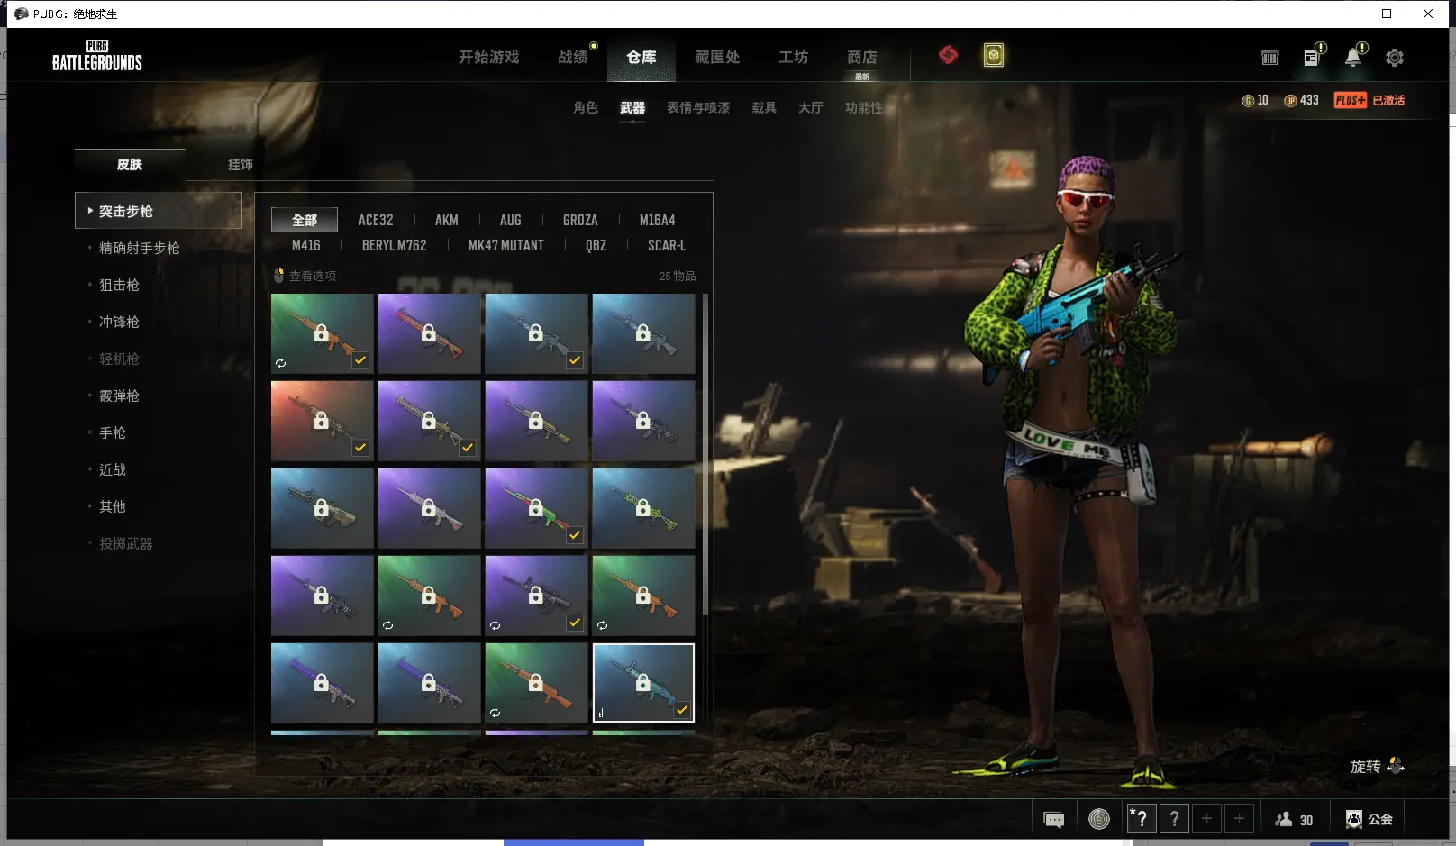Go to 开始游戏 in top navigation
This screenshot has width=1456, height=846.
(489, 57)
